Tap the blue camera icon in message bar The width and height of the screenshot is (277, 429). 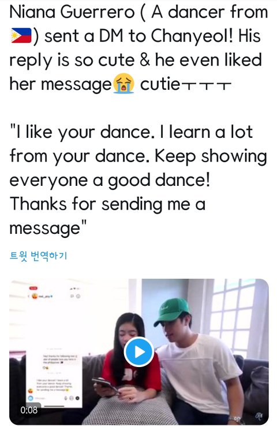point(30,398)
